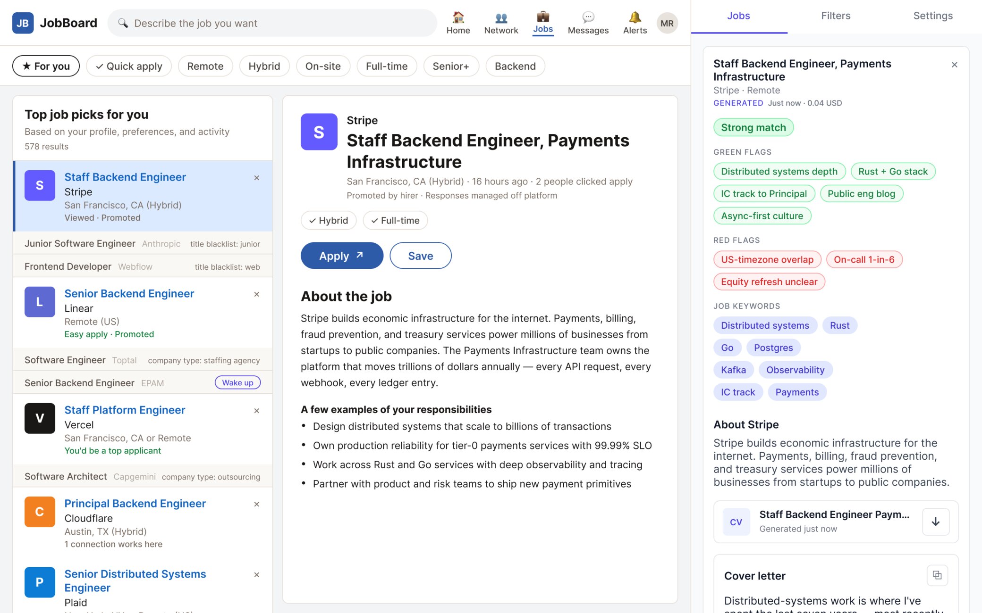Click the CV file badge icon
Image resolution: width=982 pixels, height=613 pixels.
pos(736,522)
